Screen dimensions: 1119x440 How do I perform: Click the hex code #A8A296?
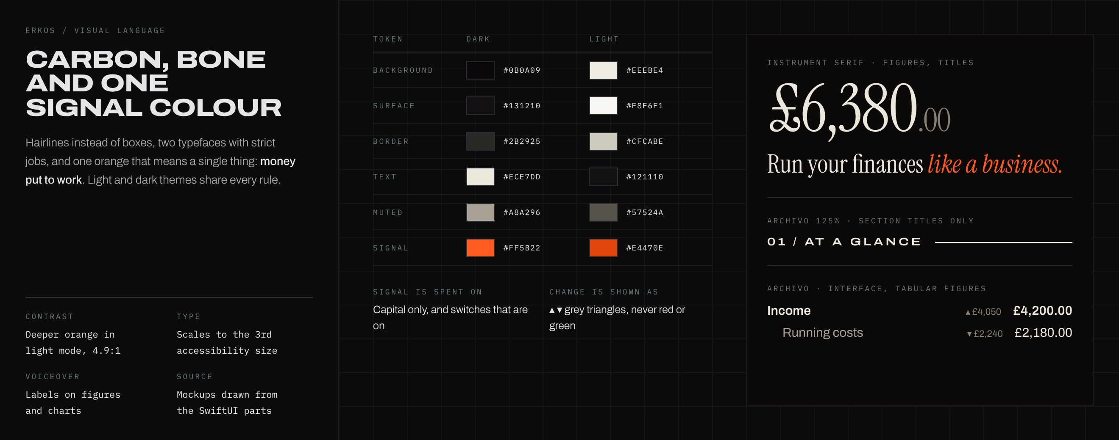[x=522, y=212]
